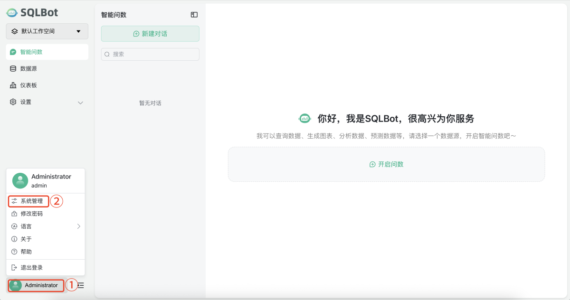This screenshot has width=570, height=300.
Task: Click the 关于 info icon
Action: [x=14, y=239]
